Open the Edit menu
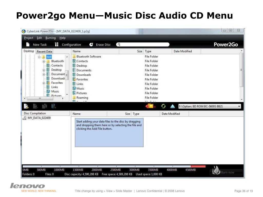The height and width of the screenshot is (197, 263). [39, 38]
